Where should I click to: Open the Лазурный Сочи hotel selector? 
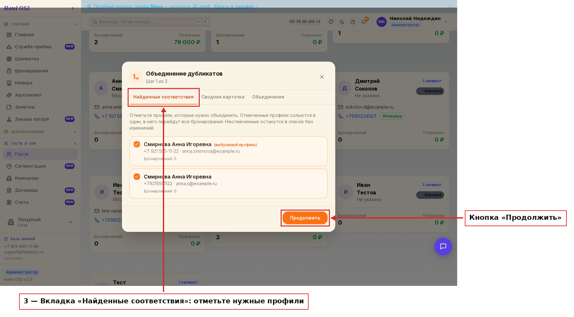40,222
